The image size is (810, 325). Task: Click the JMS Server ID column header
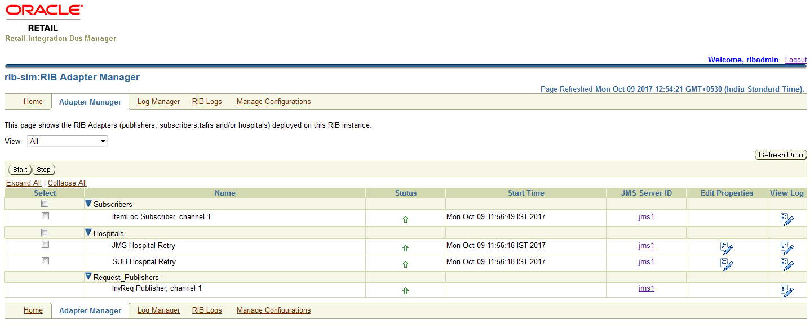pos(647,193)
